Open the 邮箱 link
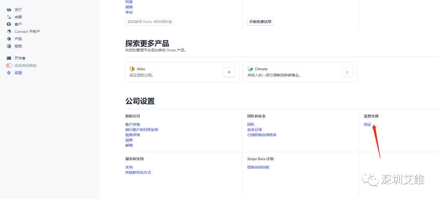 click(129, 145)
